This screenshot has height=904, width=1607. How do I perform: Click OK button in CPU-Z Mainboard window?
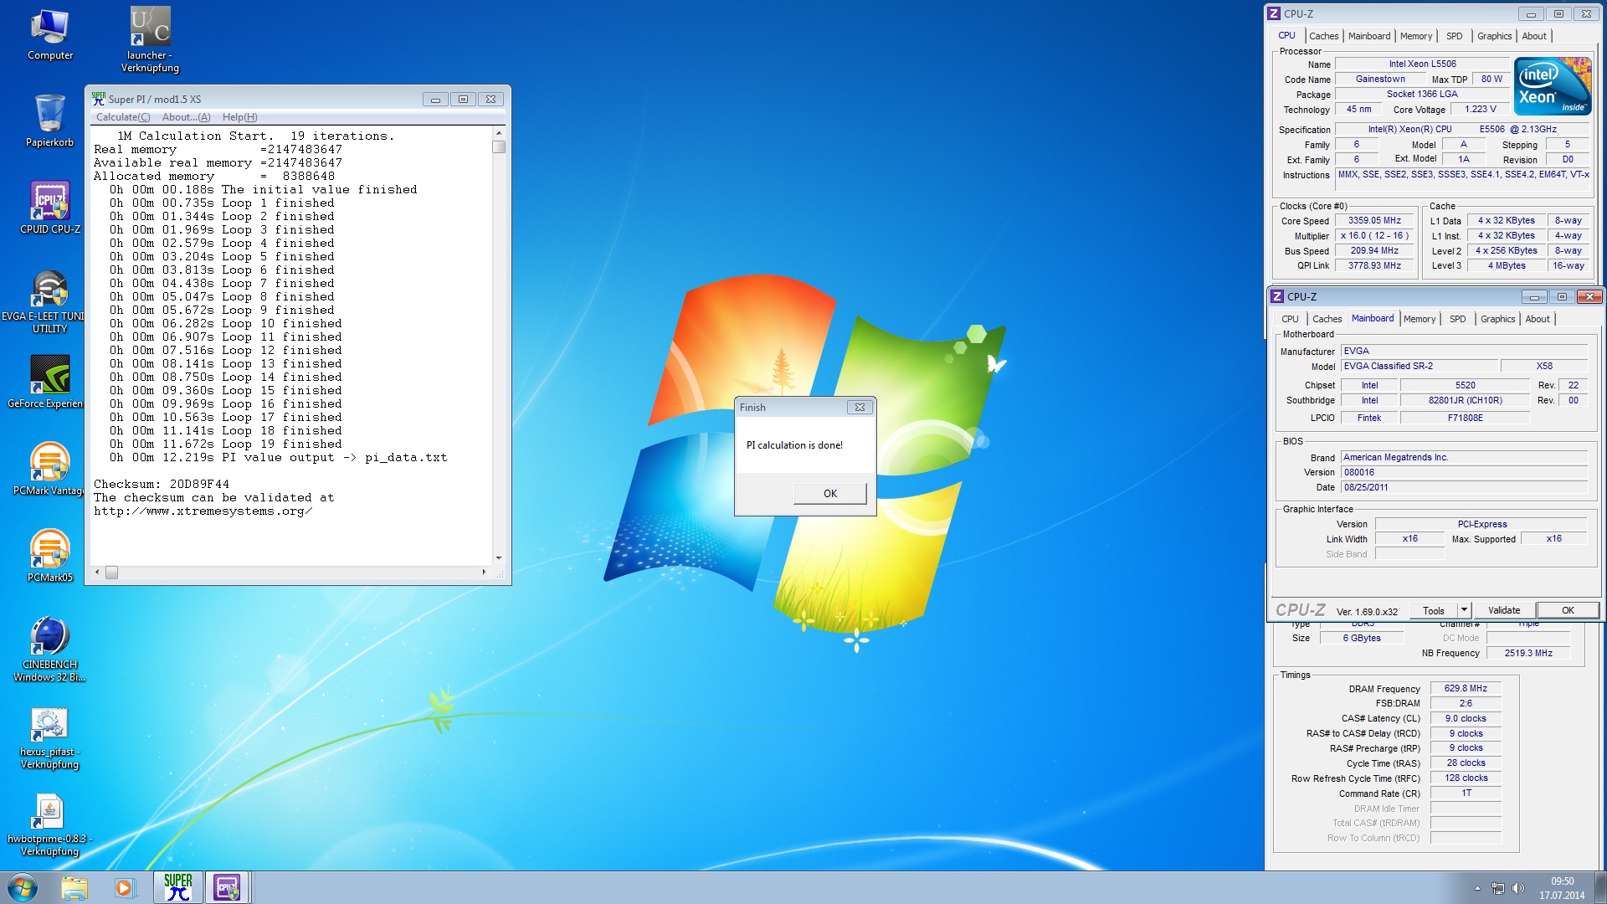[x=1568, y=610]
